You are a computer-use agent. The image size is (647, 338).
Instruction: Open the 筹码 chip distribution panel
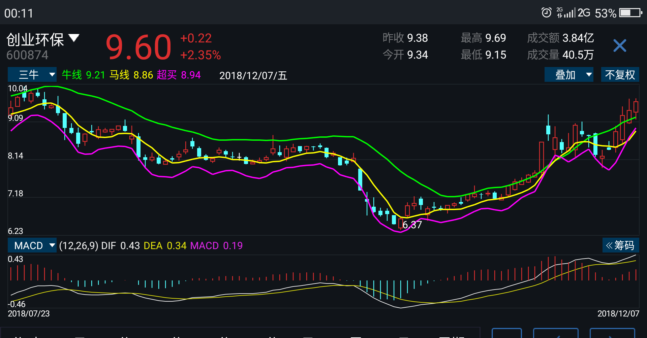(620, 245)
